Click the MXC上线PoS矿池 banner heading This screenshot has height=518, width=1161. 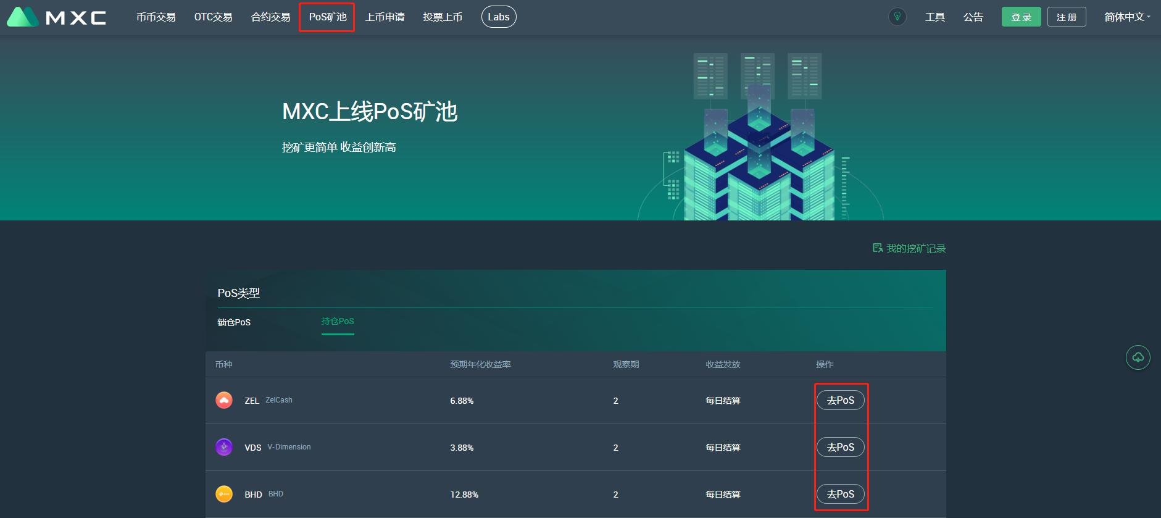point(370,112)
